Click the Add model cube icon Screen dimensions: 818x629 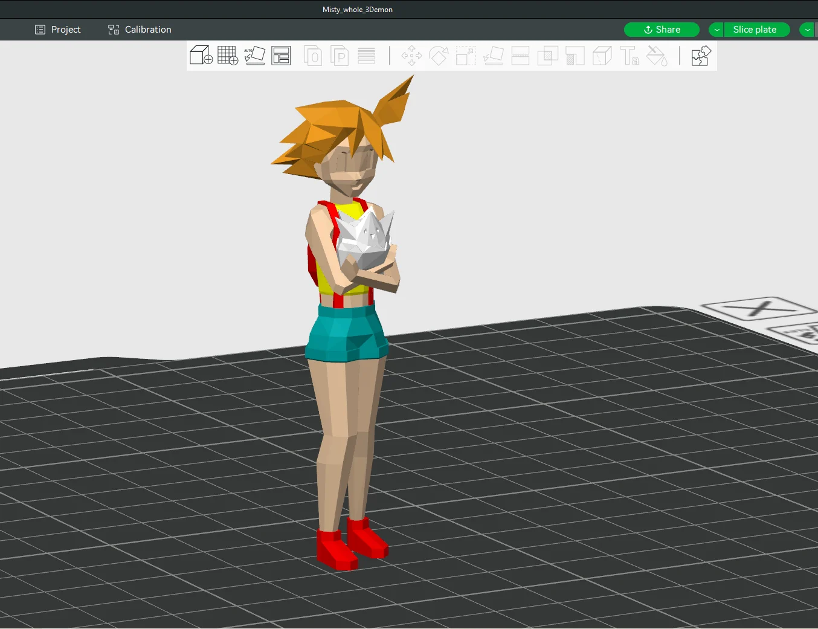pos(201,56)
